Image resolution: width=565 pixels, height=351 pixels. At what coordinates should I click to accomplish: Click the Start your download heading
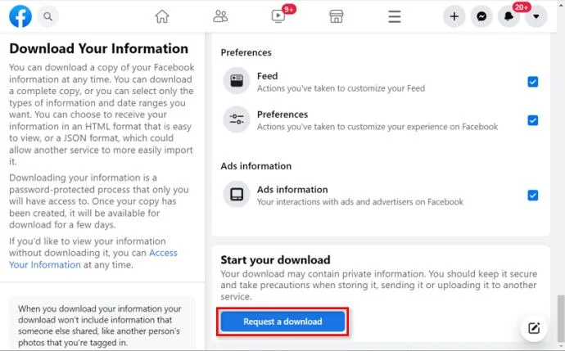[x=275, y=260]
